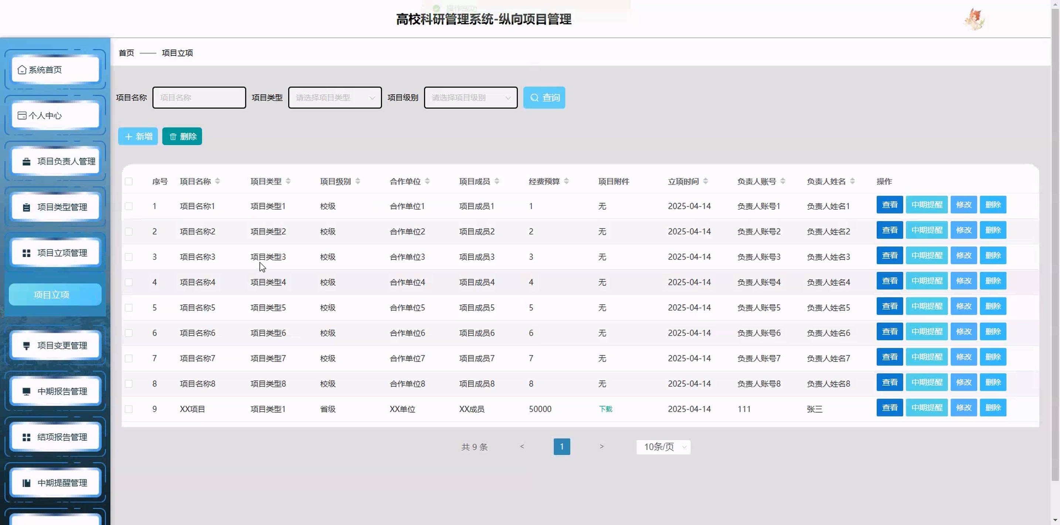Click the vertical page scrollbar
The width and height of the screenshot is (1060, 525).
[1055, 247]
